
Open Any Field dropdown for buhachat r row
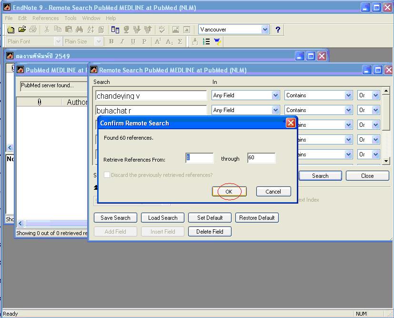pyautogui.click(x=275, y=110)
